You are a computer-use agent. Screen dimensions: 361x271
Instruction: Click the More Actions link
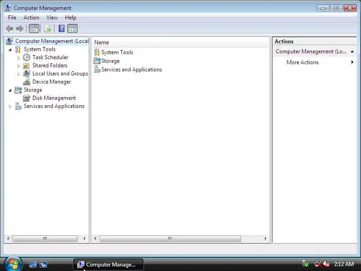[x=302, y=62]
